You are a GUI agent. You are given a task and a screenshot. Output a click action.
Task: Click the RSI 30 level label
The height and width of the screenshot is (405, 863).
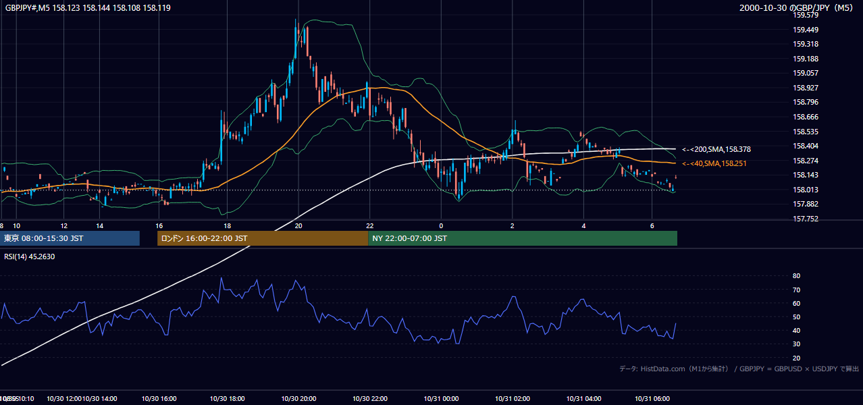pos(796,344)
